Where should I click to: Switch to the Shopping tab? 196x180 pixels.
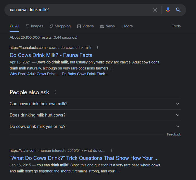(60, 26)
